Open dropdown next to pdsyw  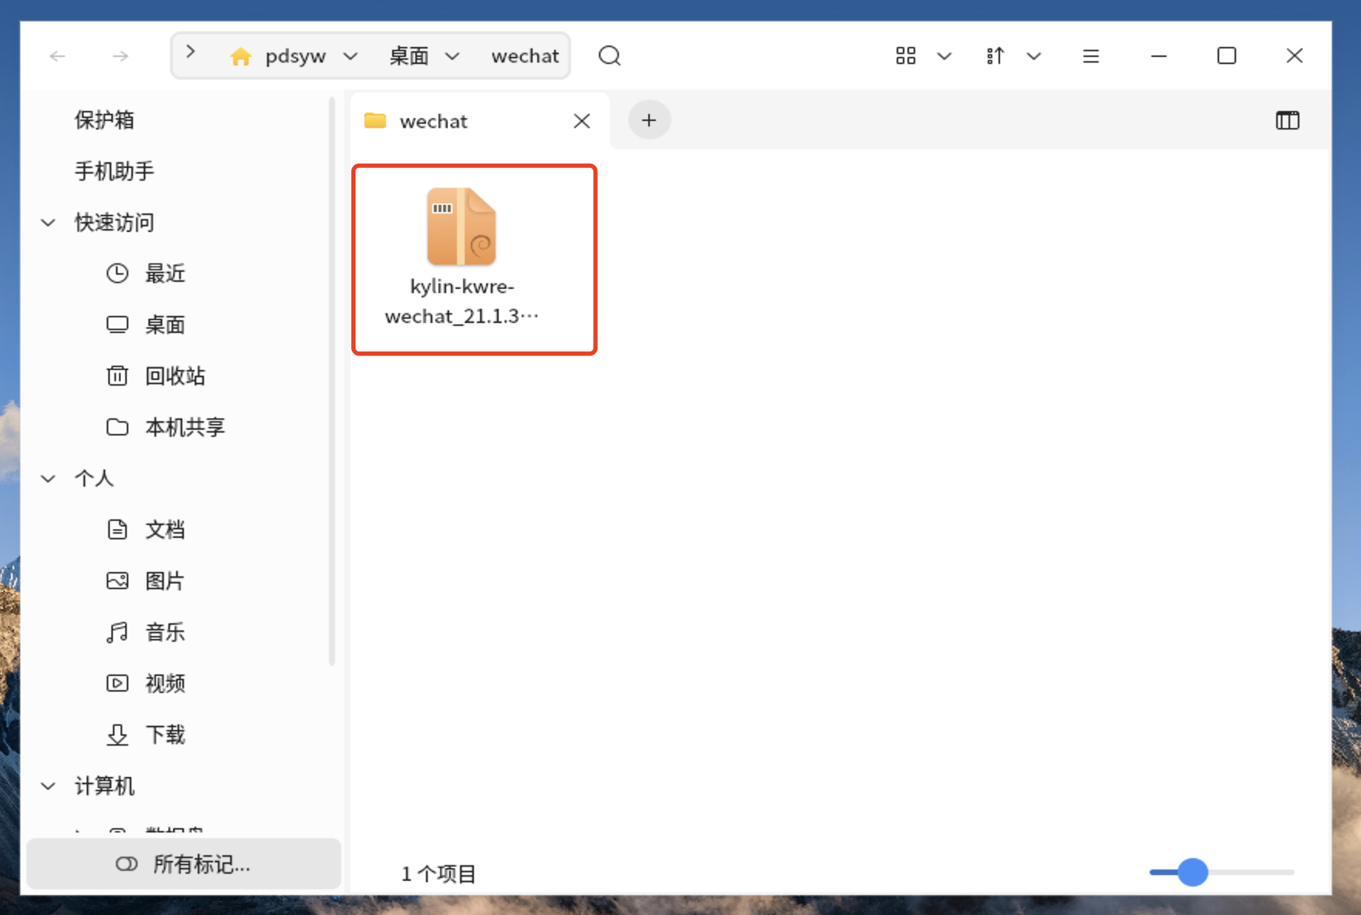coord(350,56)
